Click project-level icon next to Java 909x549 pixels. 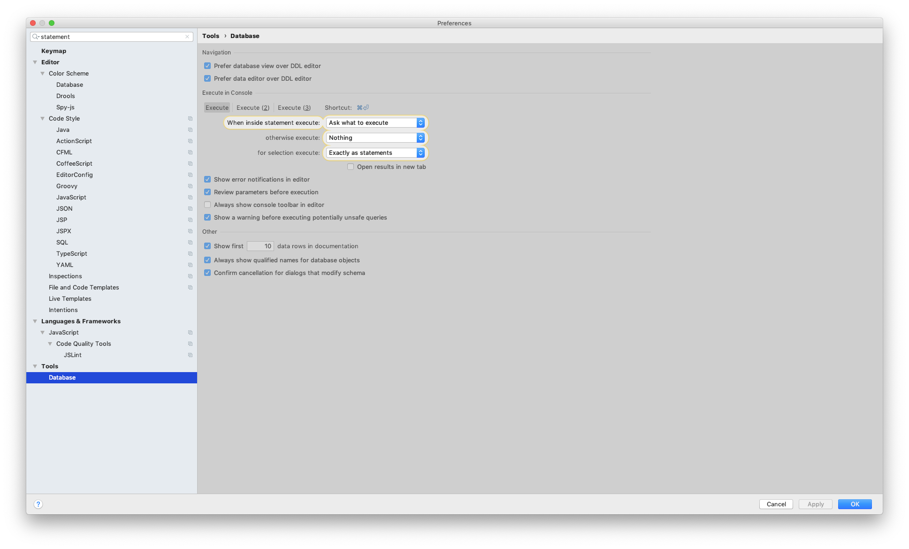[190, 130]
